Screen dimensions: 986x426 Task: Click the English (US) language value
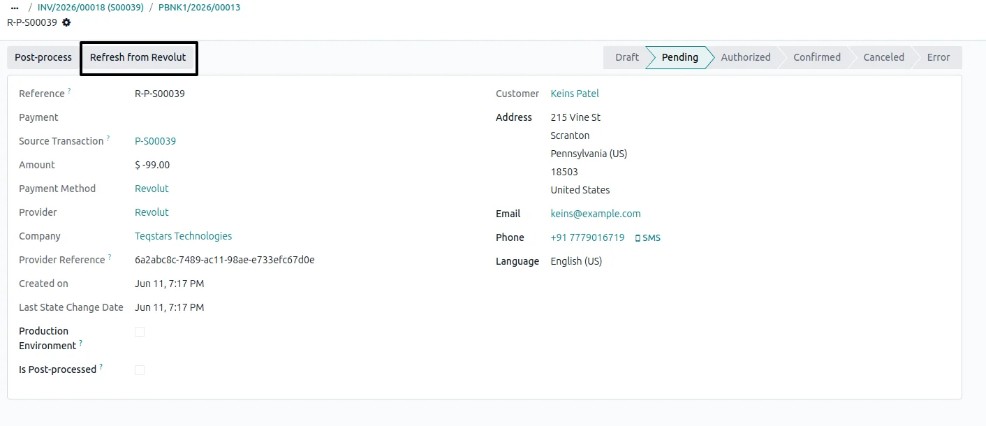(576, 261)
